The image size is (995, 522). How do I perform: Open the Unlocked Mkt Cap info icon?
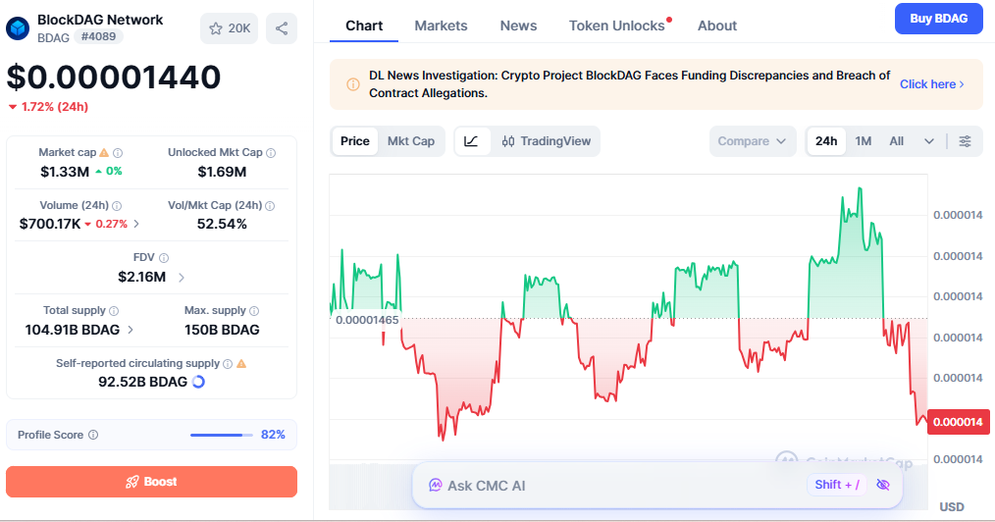271,153
